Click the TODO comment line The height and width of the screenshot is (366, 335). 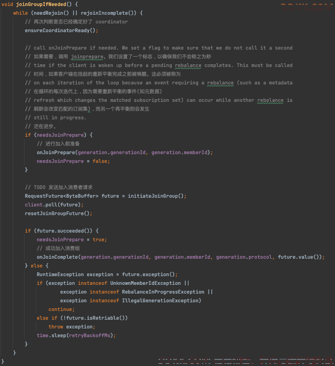59,187
